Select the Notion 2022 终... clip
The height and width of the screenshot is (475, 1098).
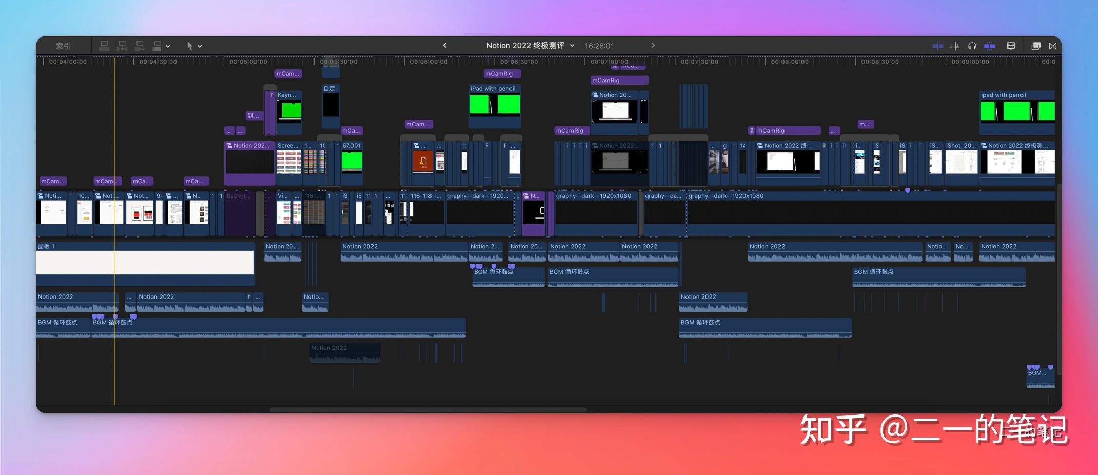click(x=788, y=162)
